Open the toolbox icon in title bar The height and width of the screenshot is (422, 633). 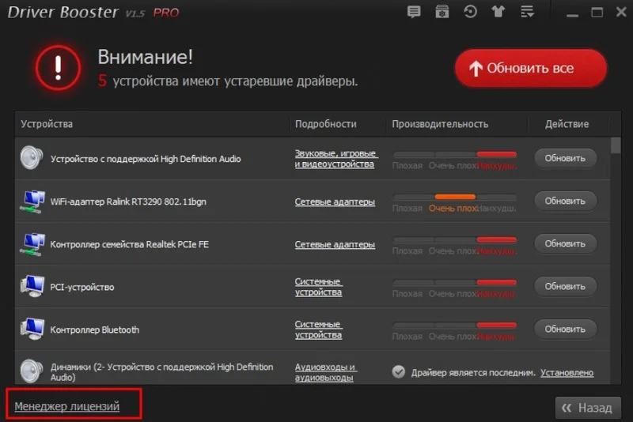[x=442, y=12]
